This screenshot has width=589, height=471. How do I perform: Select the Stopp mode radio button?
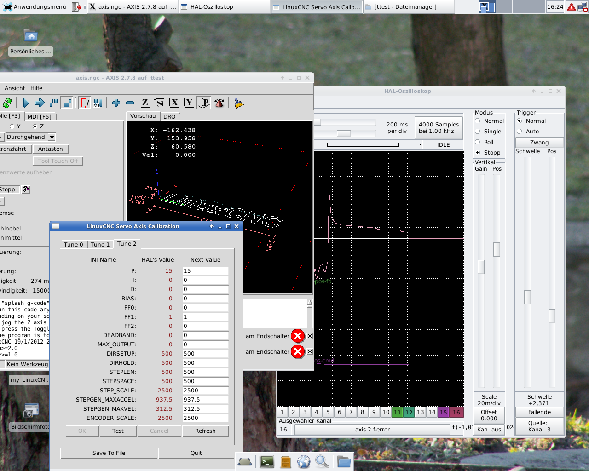(x=478, y=153)
